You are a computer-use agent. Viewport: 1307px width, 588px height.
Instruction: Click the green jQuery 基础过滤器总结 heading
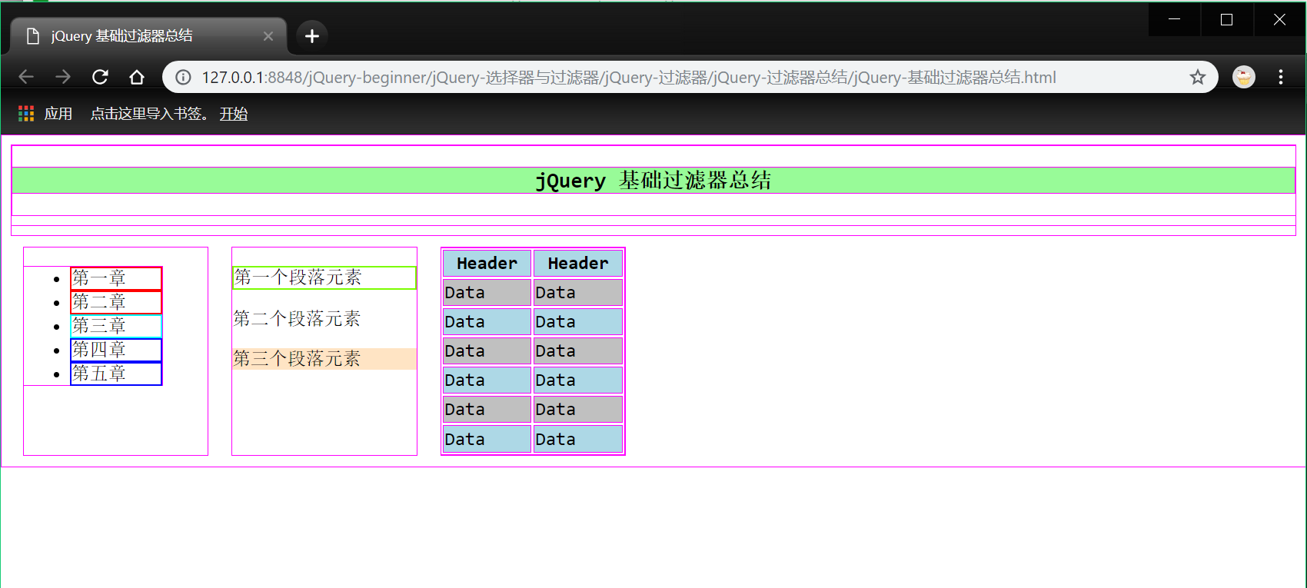[653, 181]
